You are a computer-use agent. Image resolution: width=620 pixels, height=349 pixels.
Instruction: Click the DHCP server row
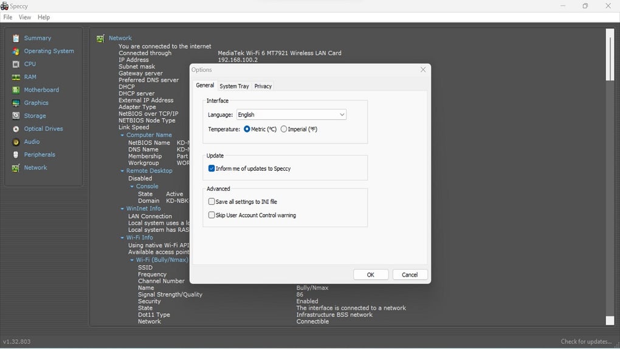point(136,94)
